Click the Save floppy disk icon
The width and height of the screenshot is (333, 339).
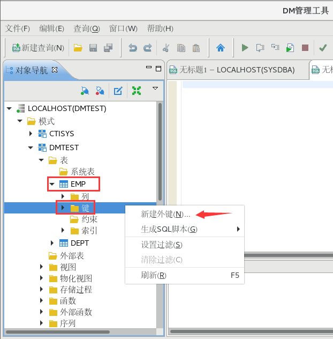(x=93, y=48)
